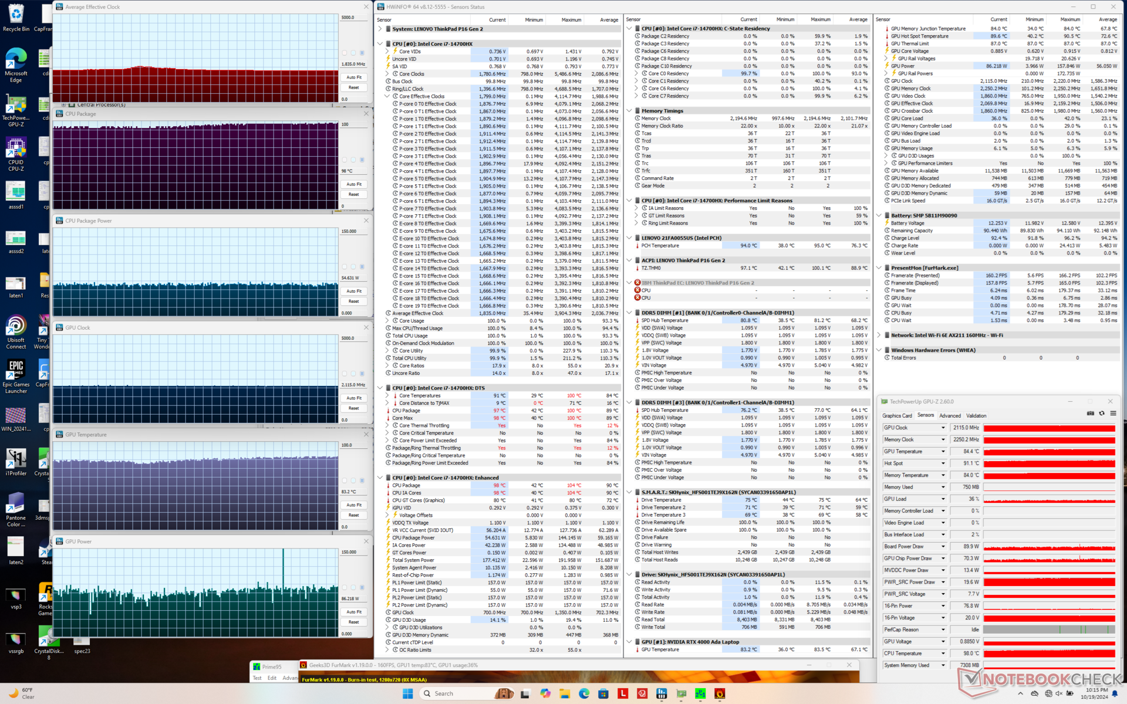Expand the Network Intel Wi-Fi 6E AX211 section
1127x704 pixels.
[x=879, y=336]
